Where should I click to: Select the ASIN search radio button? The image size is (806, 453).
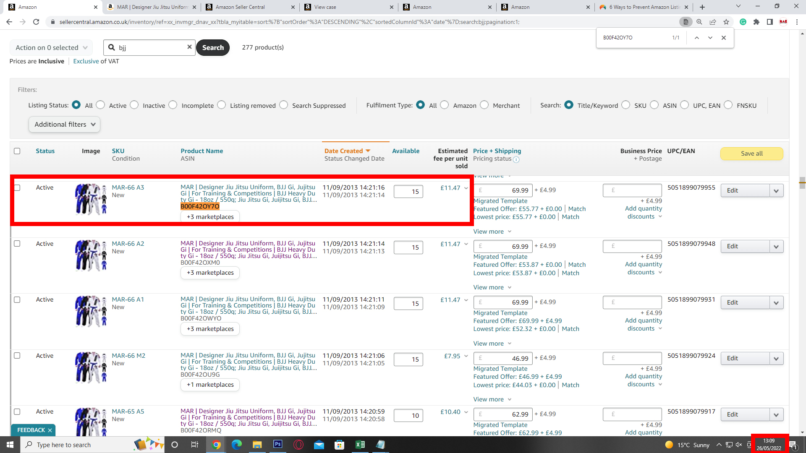point(654,105)
